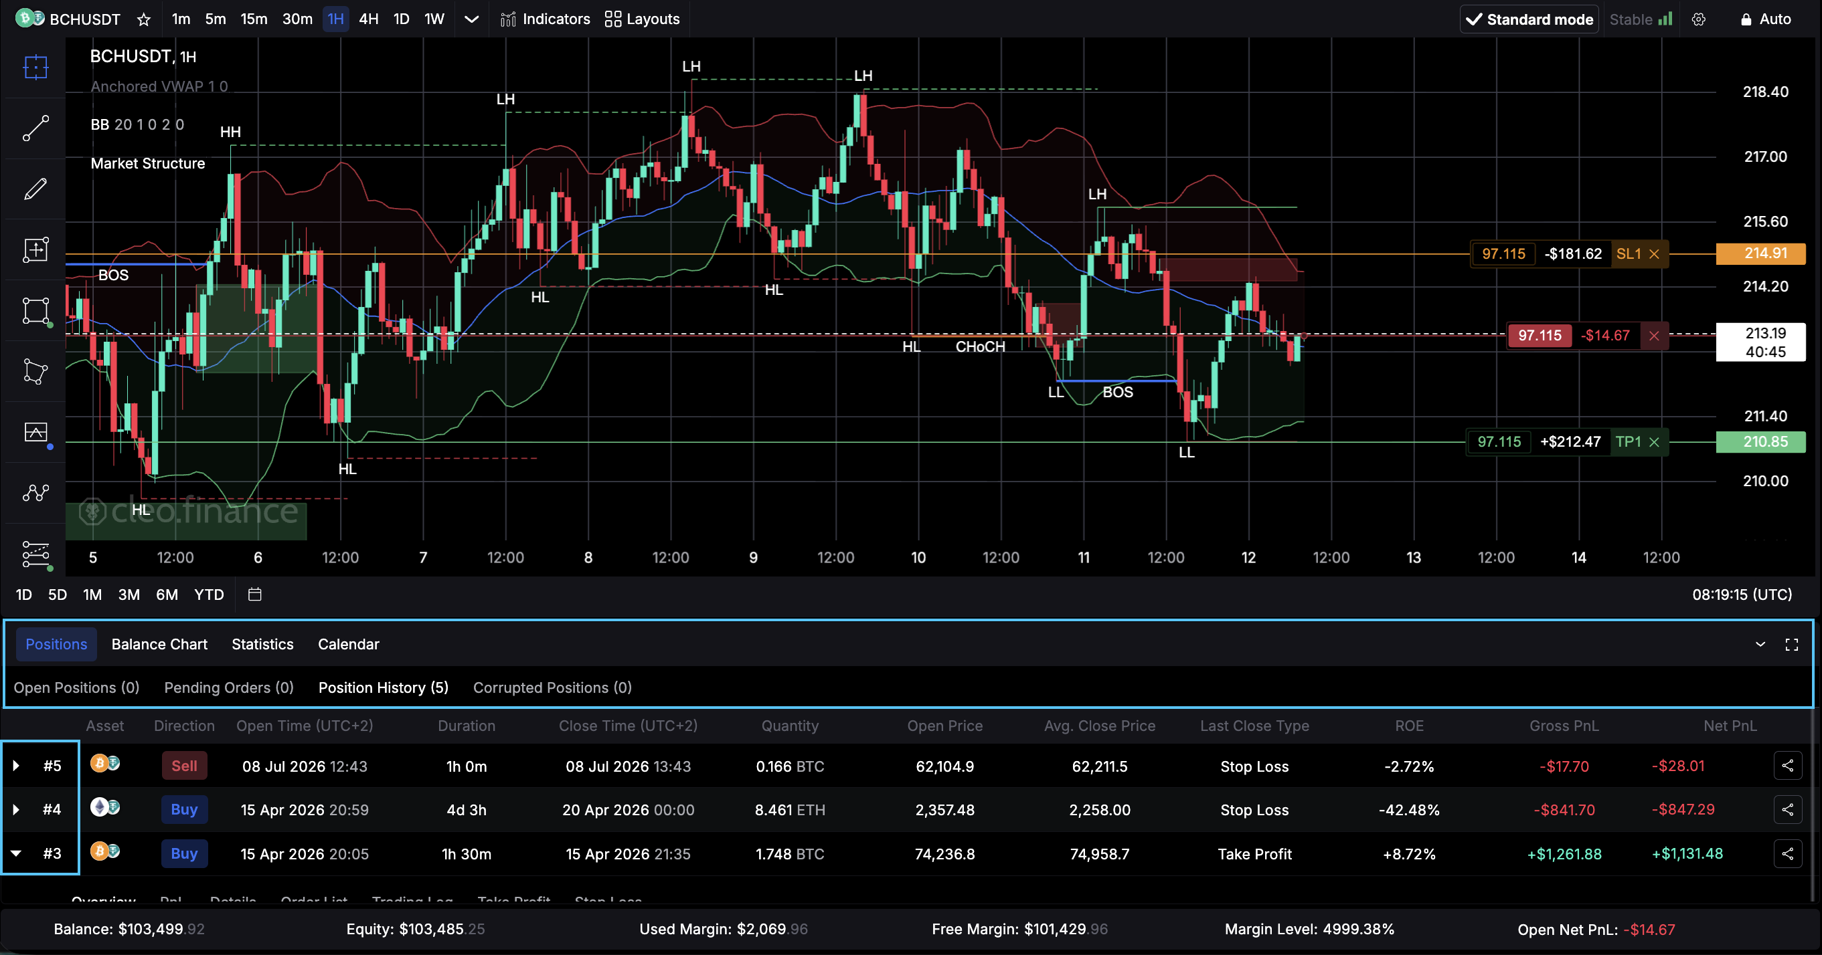Share position #4 result
The height and width of the screenshot is (955, 1822).
(x=1787, y=809)
